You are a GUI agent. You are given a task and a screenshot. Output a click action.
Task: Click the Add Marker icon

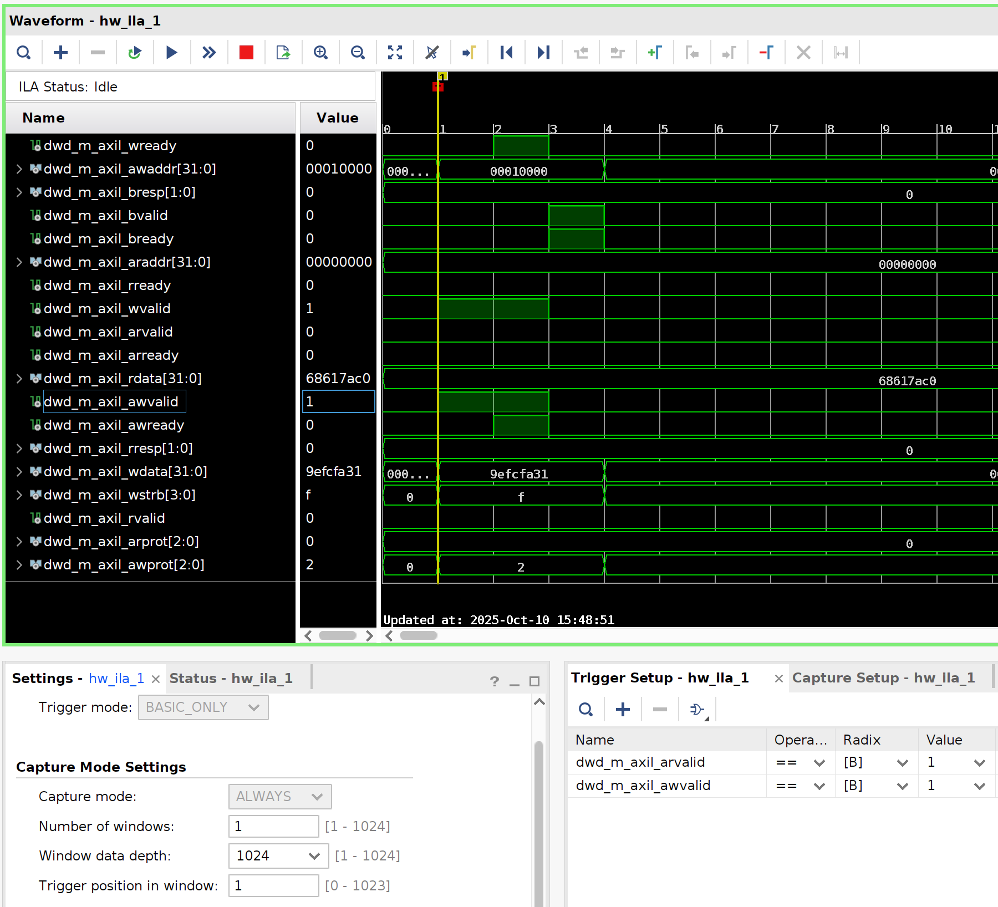pyautogui.click(x=655, y=53)
